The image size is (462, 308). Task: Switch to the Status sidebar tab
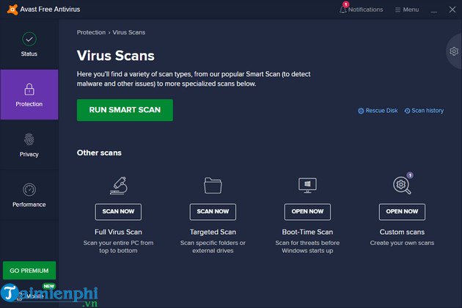coord(29,44)
